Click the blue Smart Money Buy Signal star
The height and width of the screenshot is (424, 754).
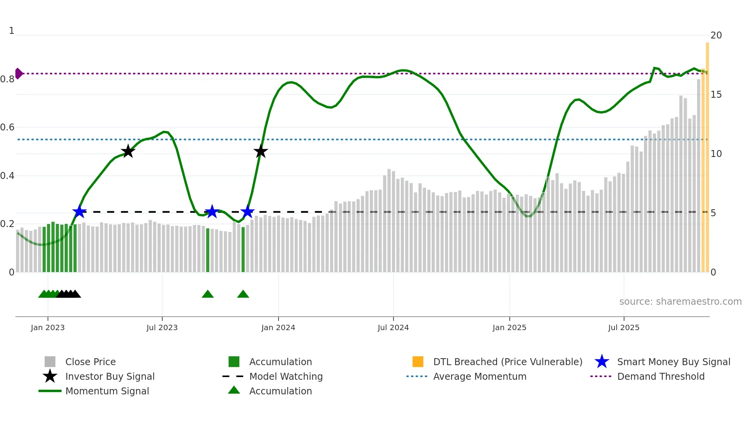pos(602,362)
